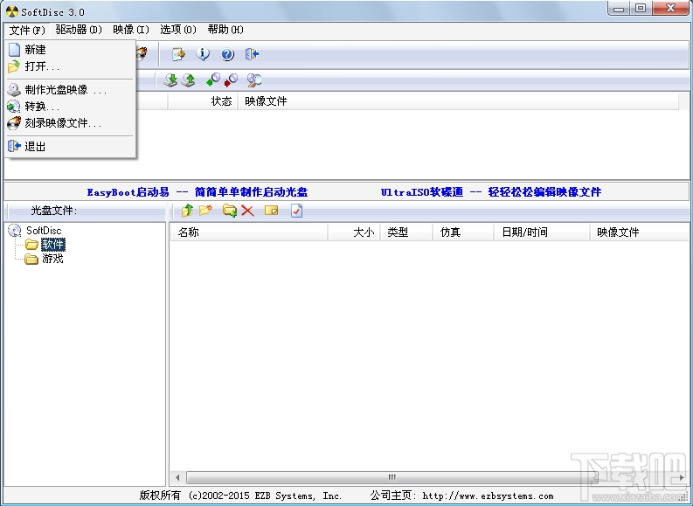Choose 退出 from the File menu

70,146
